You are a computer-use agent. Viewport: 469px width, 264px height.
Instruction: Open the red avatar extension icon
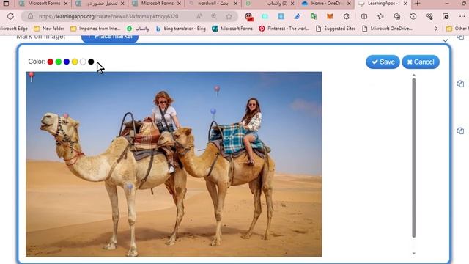pyautogui.click(x=249, y=17)
